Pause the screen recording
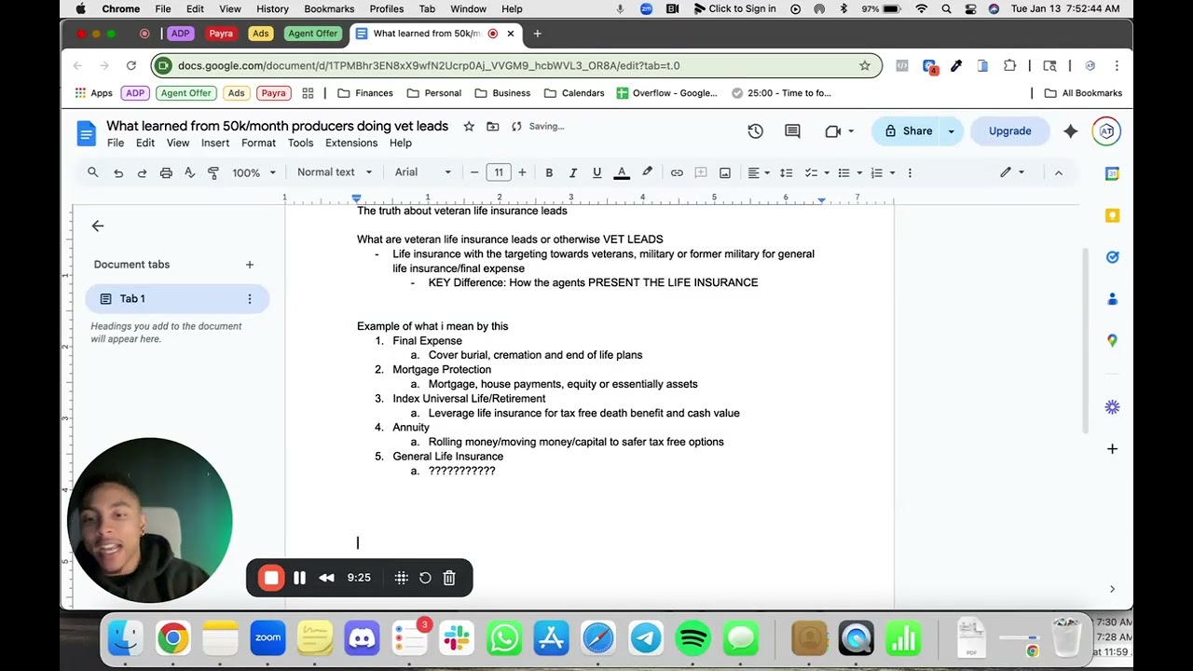Viewport: 1193px width, 671px height. pos(299,578)
